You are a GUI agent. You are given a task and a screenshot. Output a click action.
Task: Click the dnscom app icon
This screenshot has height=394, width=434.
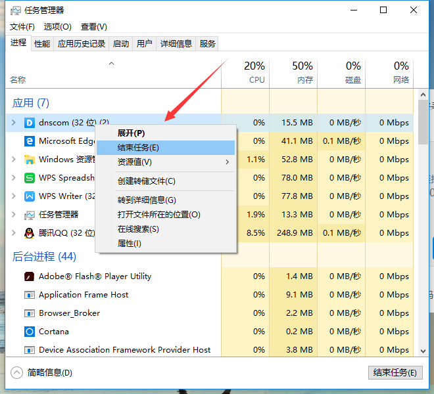[x=29, y=123]
